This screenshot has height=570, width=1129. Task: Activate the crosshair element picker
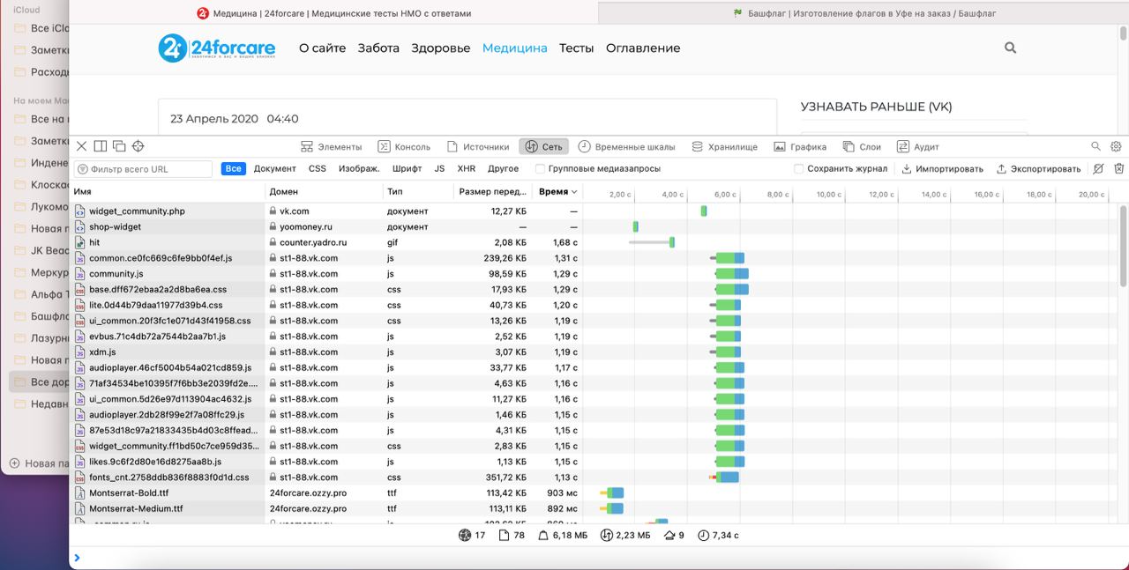pyautogui.click(x=138, y=146)
